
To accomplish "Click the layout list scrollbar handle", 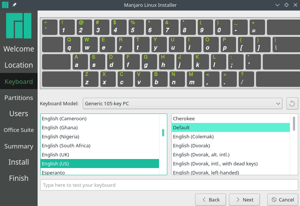I will (163, 133).
